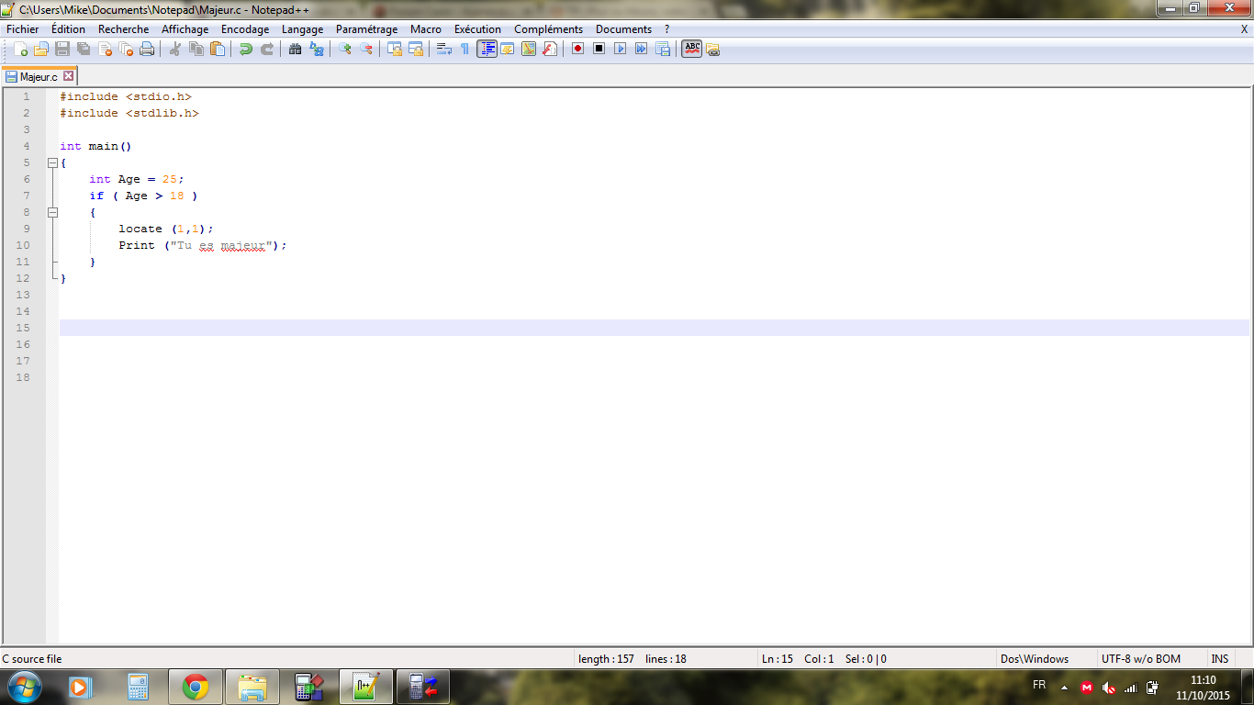Image resolution: width=1254 pixels, height=705 pixels.
Task: Toggle the Document Map panel icon
Action: (529, 49)
